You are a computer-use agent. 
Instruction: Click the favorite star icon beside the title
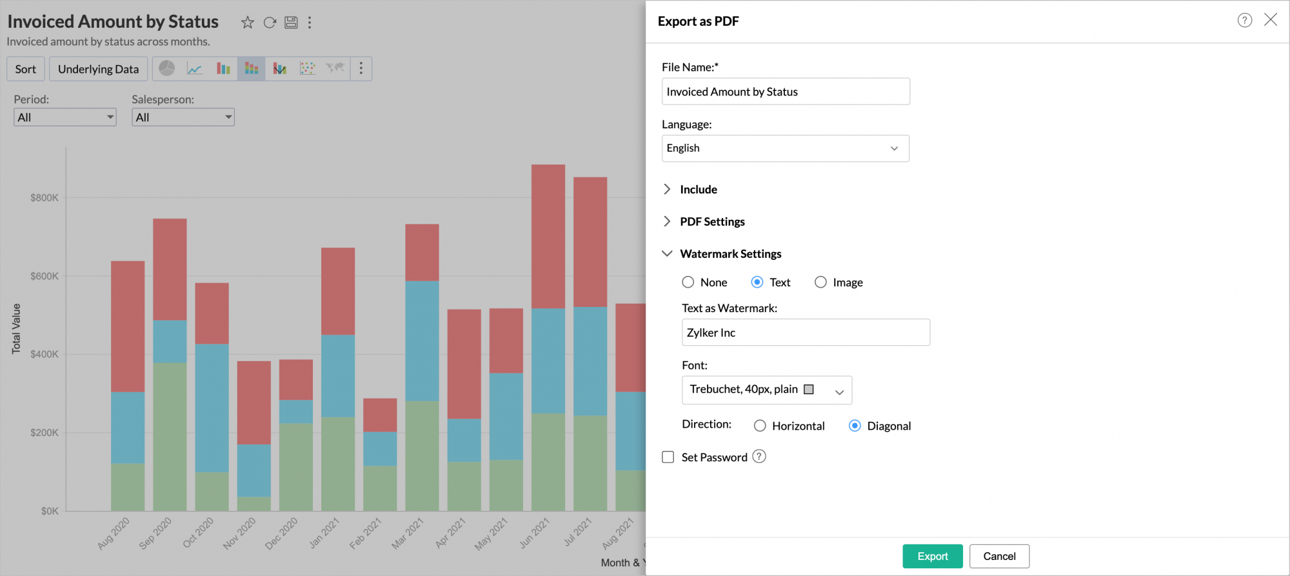(x=247, y=23)
